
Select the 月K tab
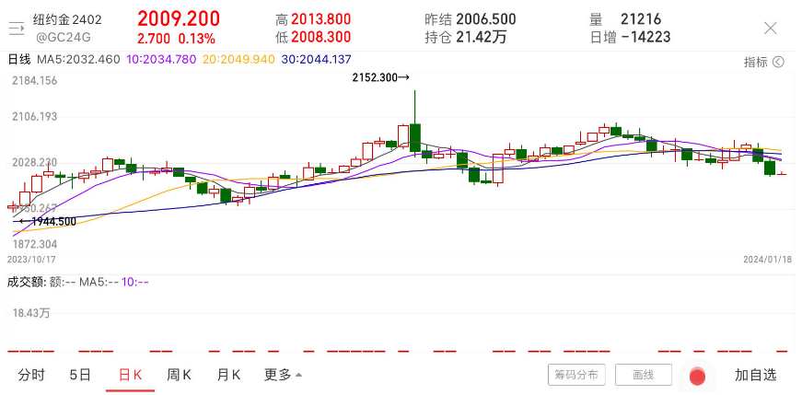[x=228, y=375]
